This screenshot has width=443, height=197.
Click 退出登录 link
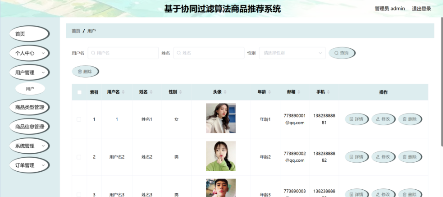pyautogui.click(x=421, y=9)
